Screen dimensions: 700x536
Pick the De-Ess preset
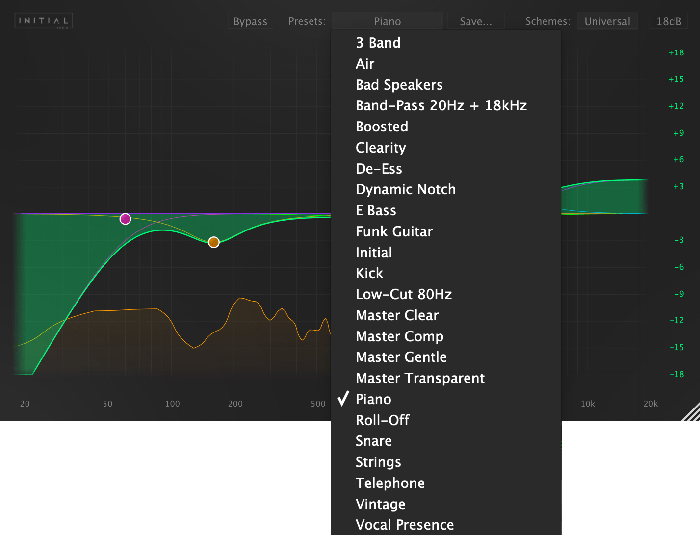[x=379, y=169]
